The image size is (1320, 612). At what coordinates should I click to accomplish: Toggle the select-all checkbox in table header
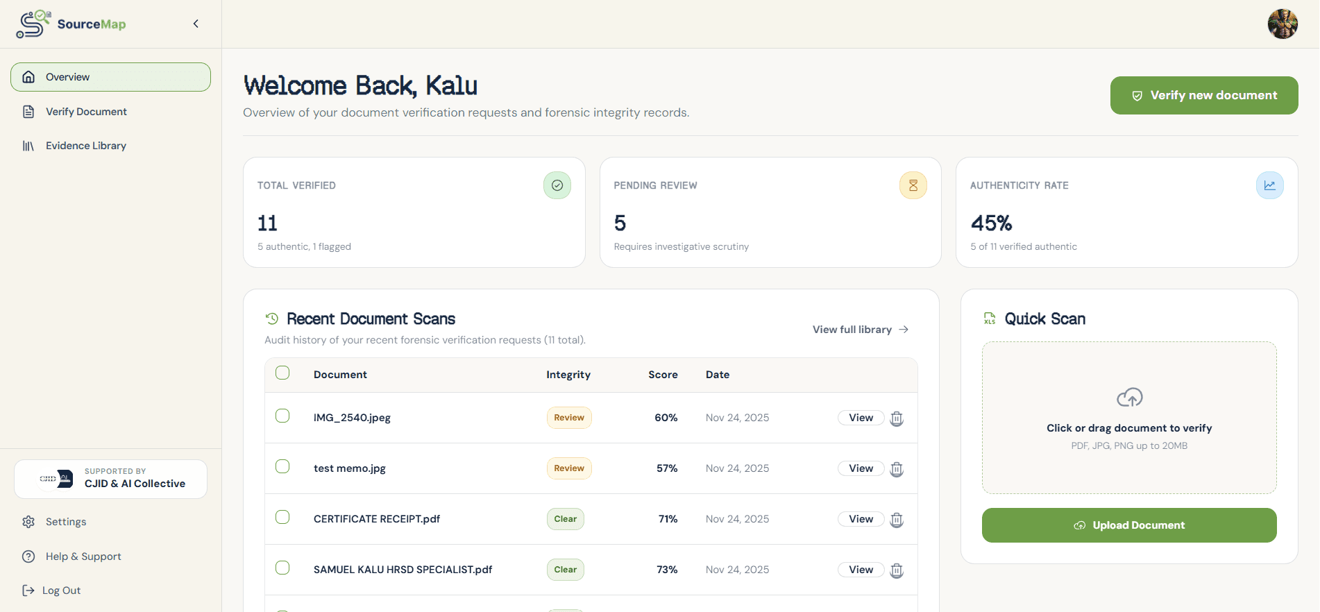click(282, 373)
